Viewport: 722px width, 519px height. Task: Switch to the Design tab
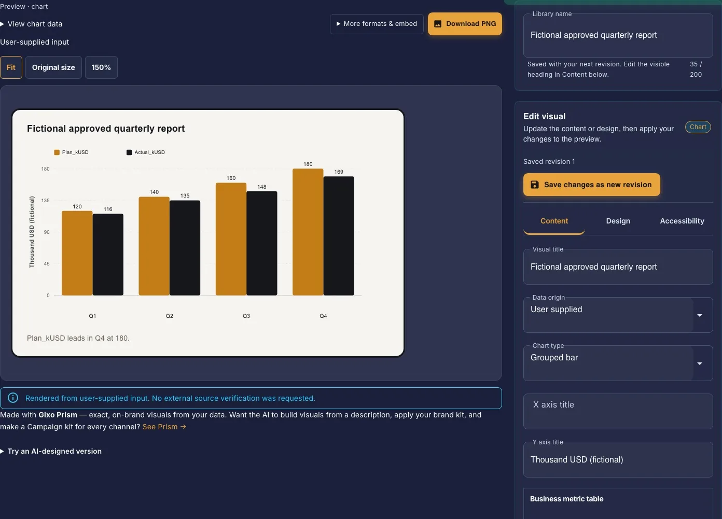click(x=618, y=221)
